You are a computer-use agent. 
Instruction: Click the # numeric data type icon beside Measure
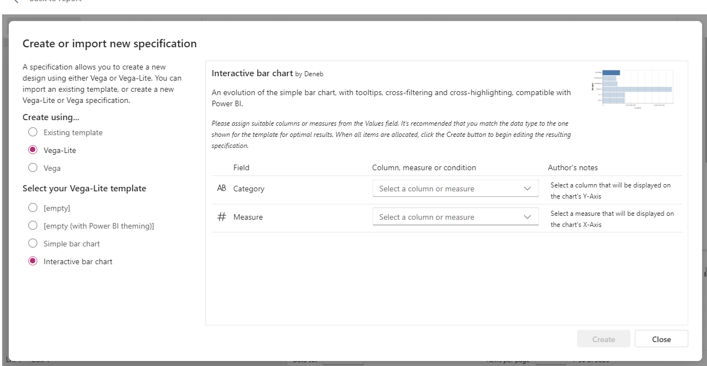(x=221, y=216)
